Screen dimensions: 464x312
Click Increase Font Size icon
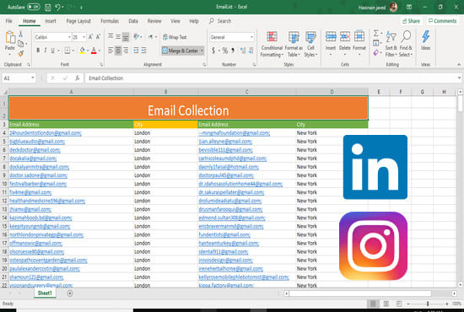[91, 36]
